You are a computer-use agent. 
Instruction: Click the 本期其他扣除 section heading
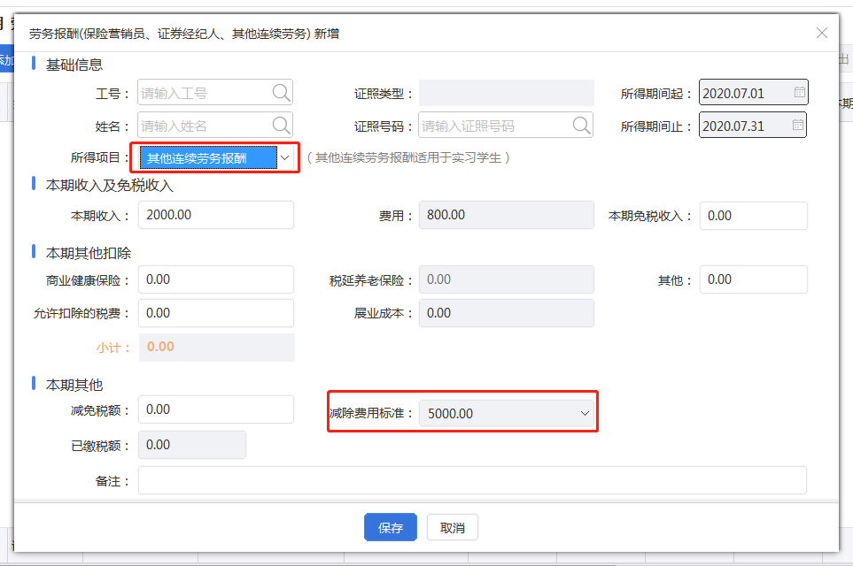coord(88,253)
